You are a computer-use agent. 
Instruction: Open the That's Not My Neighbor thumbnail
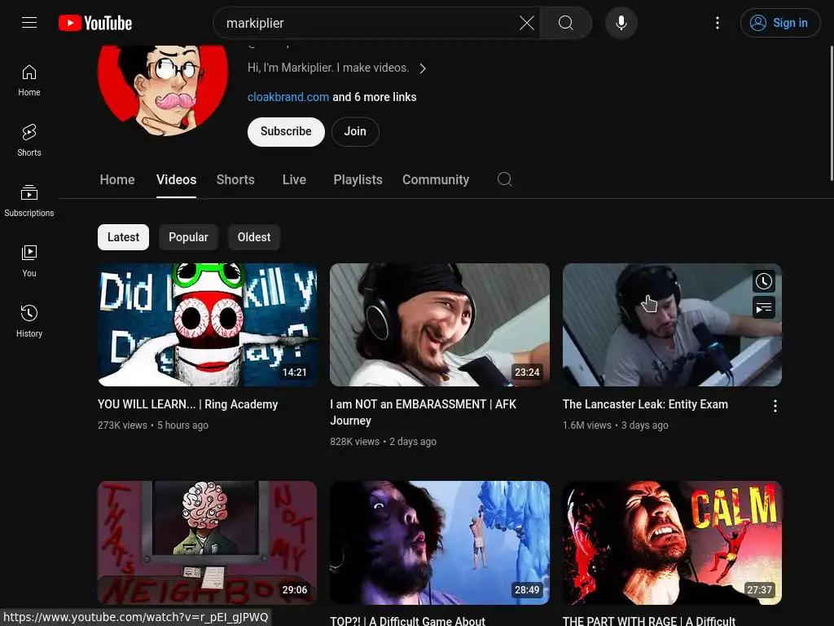[208, 542]
